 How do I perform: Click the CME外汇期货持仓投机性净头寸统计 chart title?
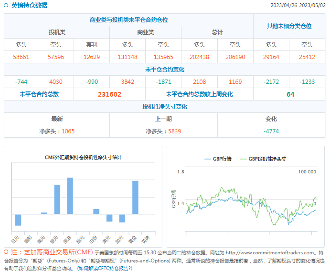83,157
